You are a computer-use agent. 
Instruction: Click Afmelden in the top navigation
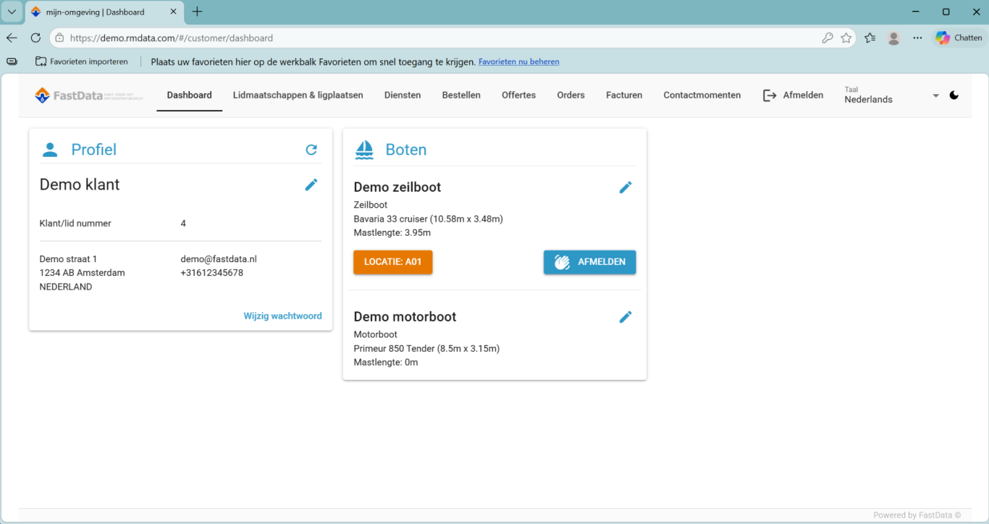pyautogui.click(x=793, y=95)
